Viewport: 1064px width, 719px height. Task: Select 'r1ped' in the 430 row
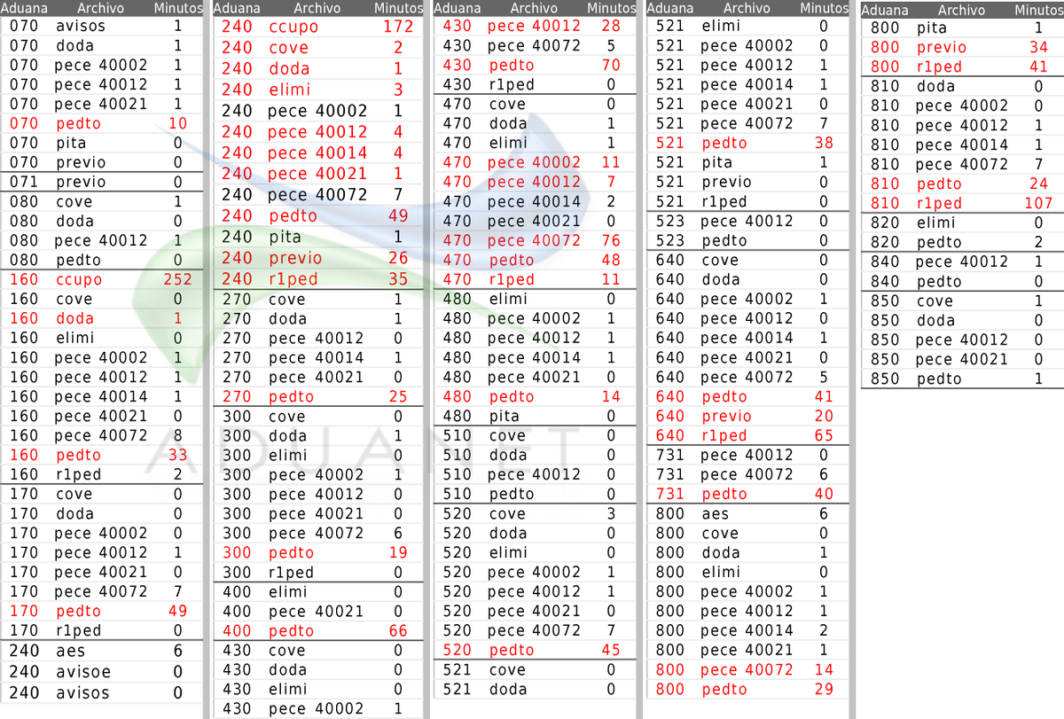pyautogui.click(x=510, y=85)
